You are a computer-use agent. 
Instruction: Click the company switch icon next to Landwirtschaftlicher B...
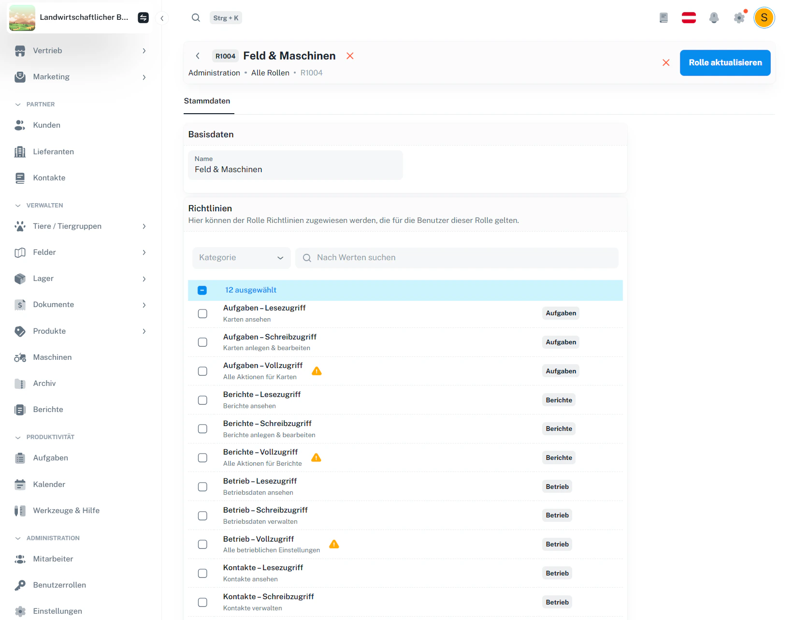143,18
